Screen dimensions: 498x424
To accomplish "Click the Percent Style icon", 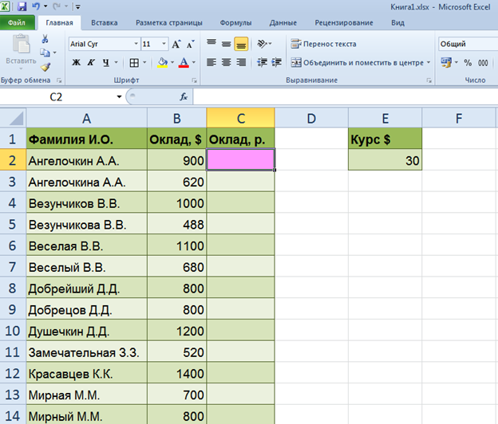I will click(467, 62).
